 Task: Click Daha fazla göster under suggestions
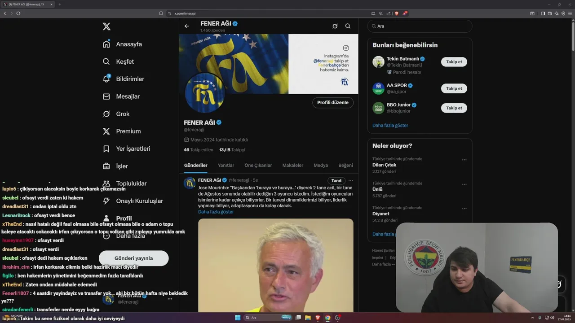pyautogui.click(x=390, y=126)
